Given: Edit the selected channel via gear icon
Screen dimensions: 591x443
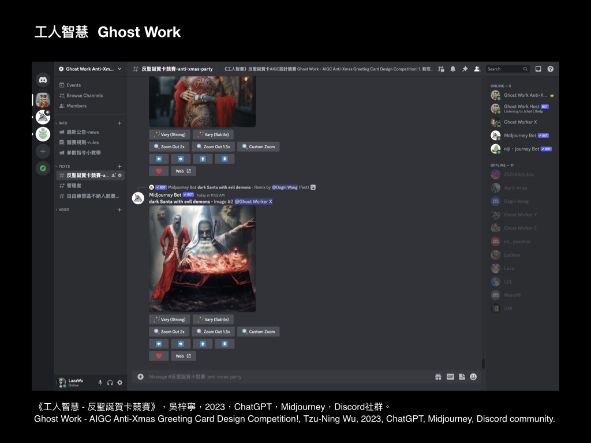Looking at the screenshot, I should pyautogui.click(x=120, y=175).
